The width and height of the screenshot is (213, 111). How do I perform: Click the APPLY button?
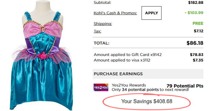[151, 13]
